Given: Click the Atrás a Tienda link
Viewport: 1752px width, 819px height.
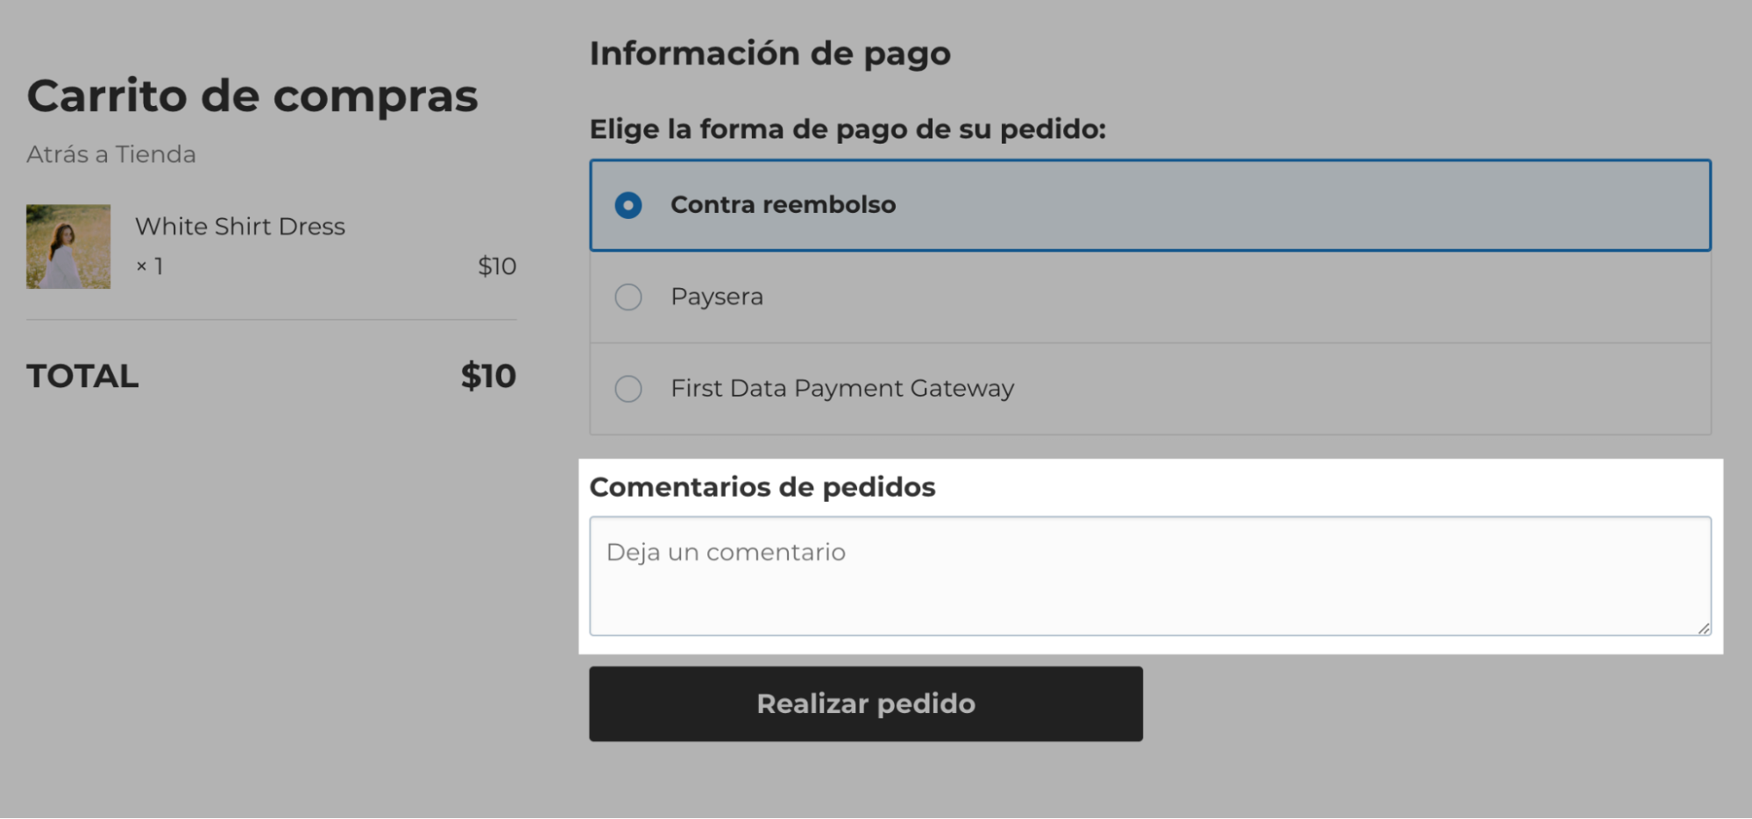Looking at the screenshot, I should coord(110,154).
